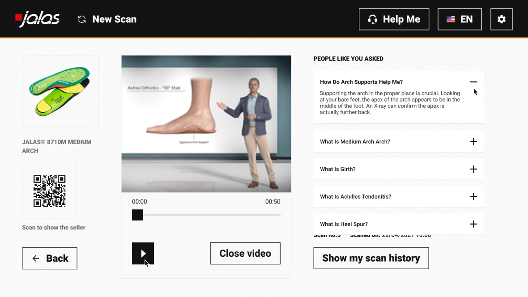This screenshot has width=528, height=297.
Task: Click Show my scan history
Action: pyautogui.click(x=371, y=258)
